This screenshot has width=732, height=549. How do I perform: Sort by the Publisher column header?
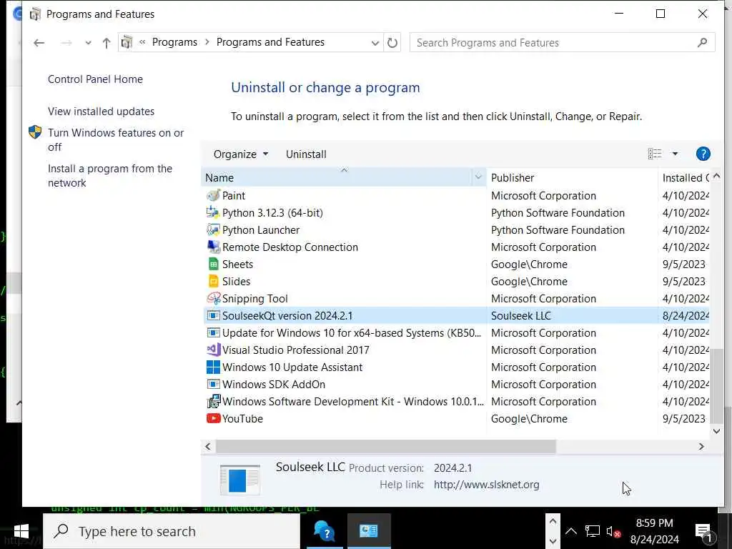pyautogui.click(x=571, y=177)
